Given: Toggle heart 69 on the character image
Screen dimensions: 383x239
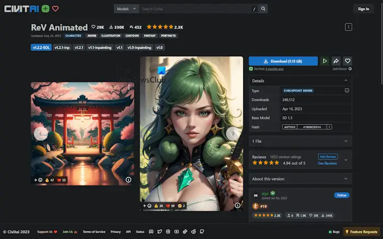Looking at the screenshot, I should coord(171,206).
